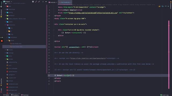
Task: Click the LarapexChart class reference
Action: (x=74, y=47)
